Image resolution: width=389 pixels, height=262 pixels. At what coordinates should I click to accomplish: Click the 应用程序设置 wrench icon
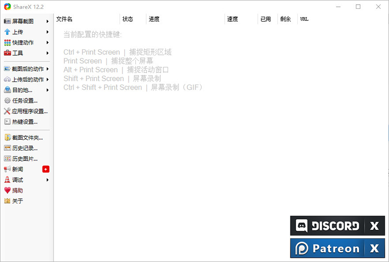(x=7, y=111)
